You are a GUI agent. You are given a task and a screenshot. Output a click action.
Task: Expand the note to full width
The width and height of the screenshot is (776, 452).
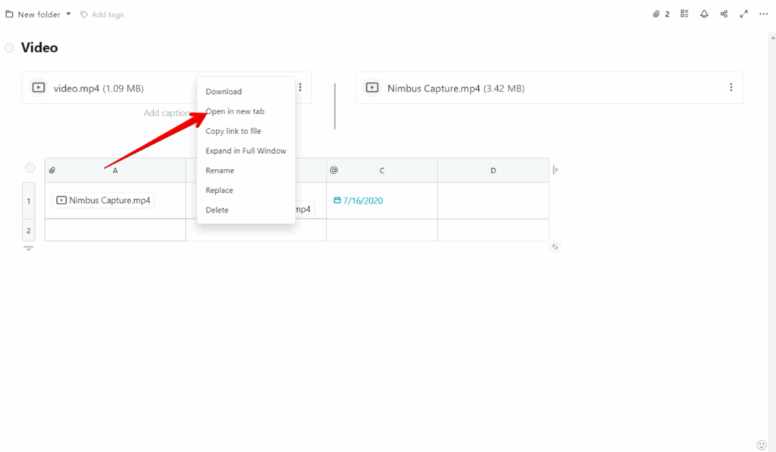pos(743,14)
